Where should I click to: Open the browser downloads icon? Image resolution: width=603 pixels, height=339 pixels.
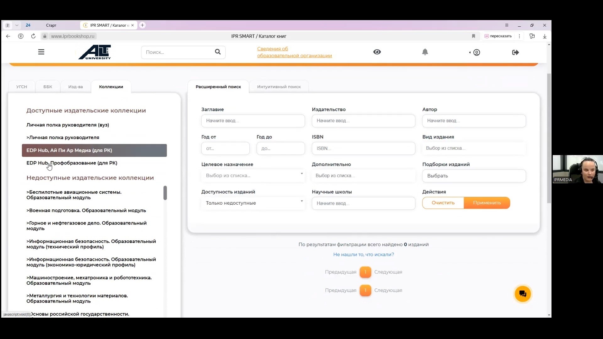tap(545, 36)
